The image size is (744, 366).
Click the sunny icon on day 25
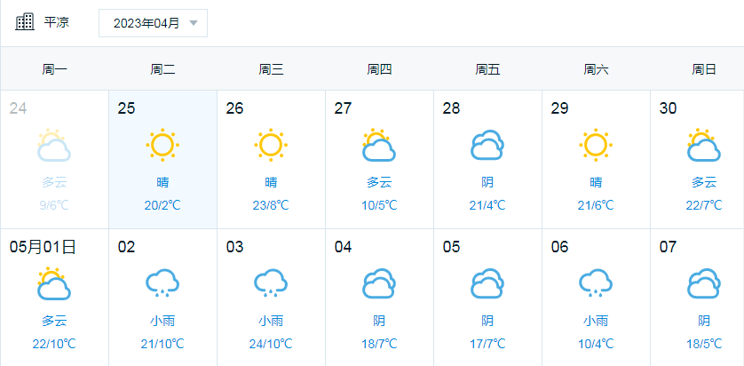(162, 144)
